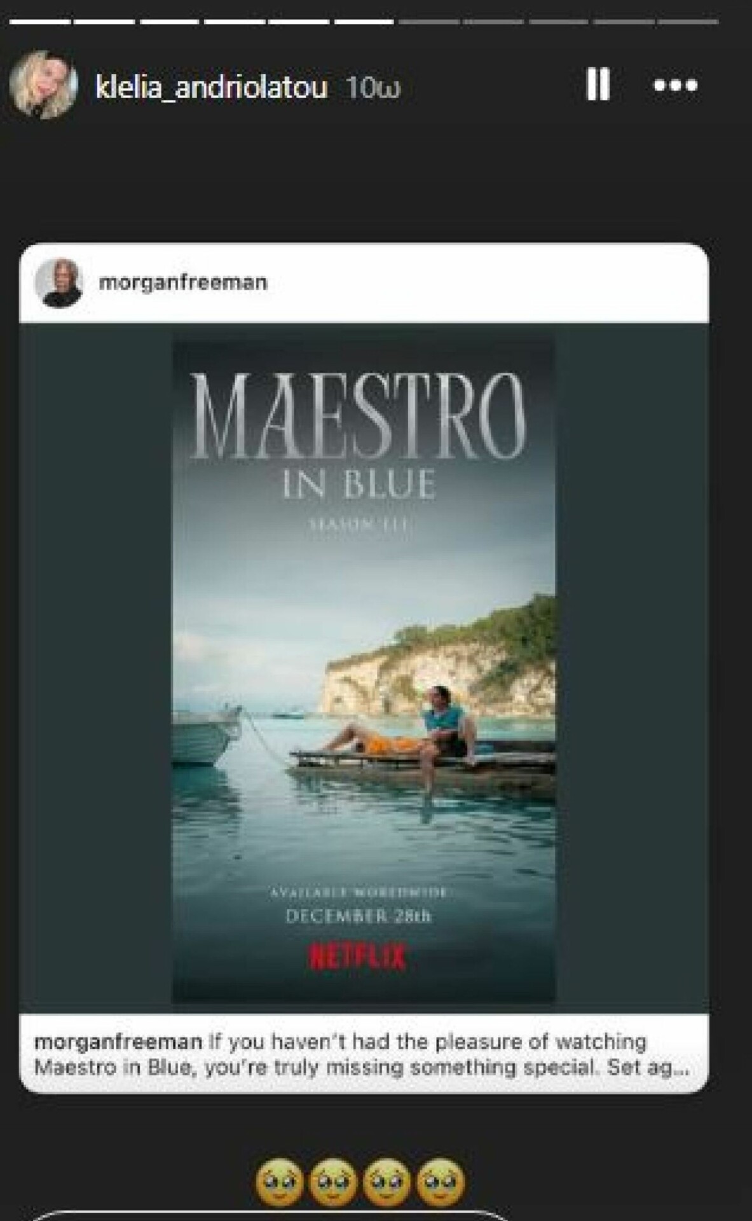The height and width of the screenshot is (1221, 752).
Task: Tap the first pleading-face emoji
Action: tap(279, 1182)
